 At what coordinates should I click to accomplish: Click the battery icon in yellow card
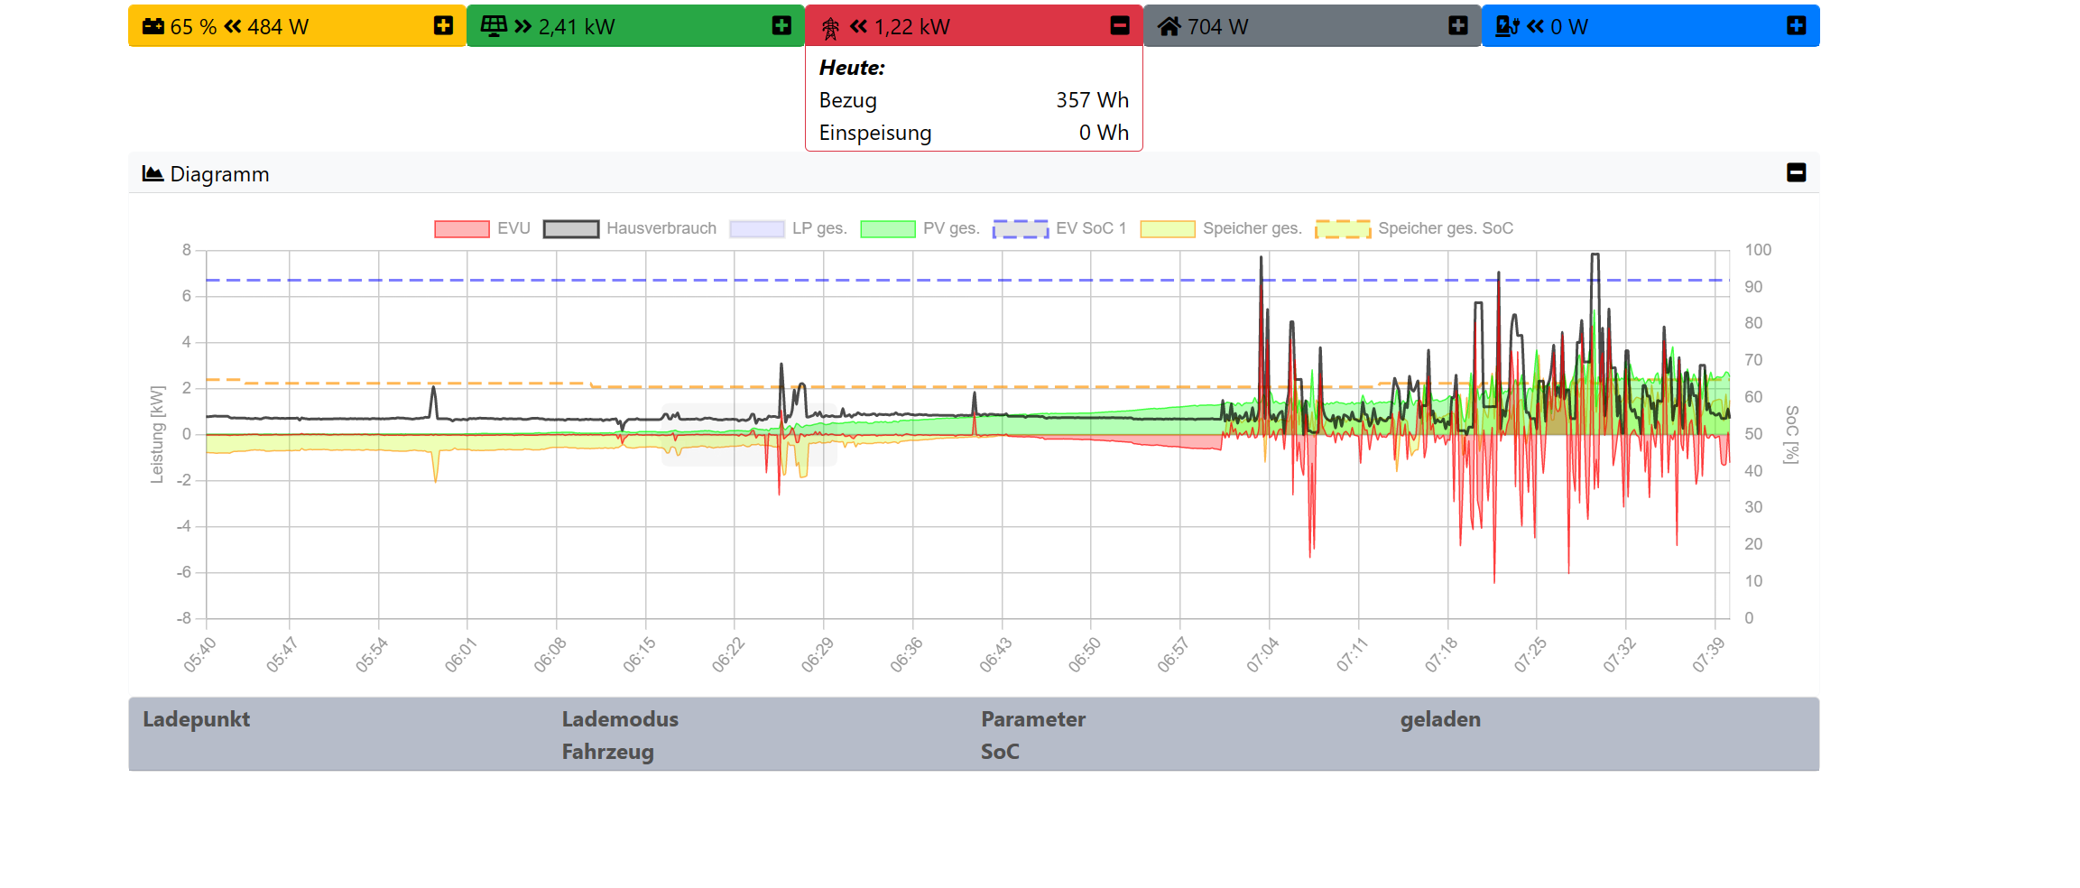coord(153,26)
